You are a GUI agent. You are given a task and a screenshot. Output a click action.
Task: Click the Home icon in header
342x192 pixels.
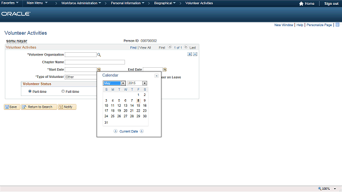[301, 4]
